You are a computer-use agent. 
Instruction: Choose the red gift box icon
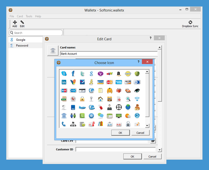pos(119,90)
